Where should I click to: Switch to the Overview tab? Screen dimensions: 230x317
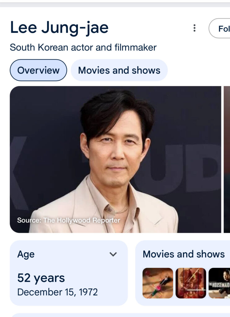click(x=38, y=70)
